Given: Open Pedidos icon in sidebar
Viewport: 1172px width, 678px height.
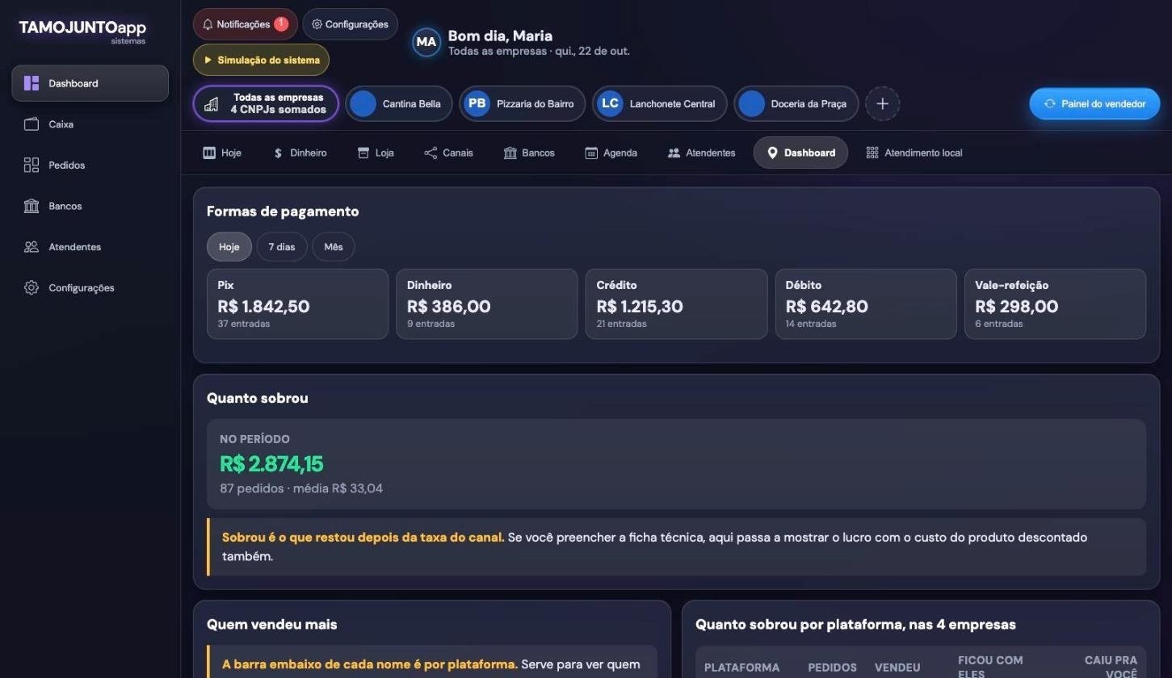Looking at the screenshot, I should (x=32, y=165).
